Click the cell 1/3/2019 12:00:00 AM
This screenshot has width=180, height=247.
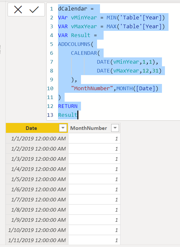[37, 159]
